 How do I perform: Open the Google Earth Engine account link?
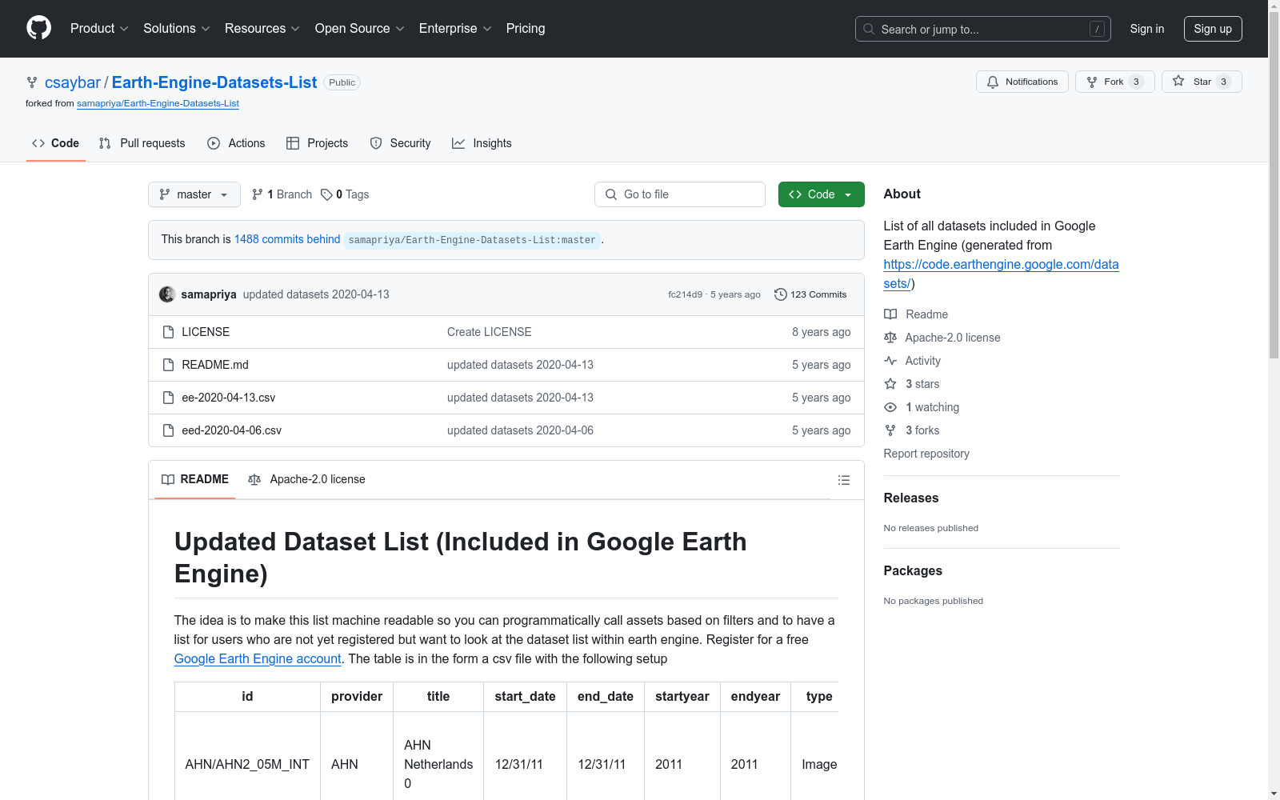pyautogui.click(x=258, y=658)
